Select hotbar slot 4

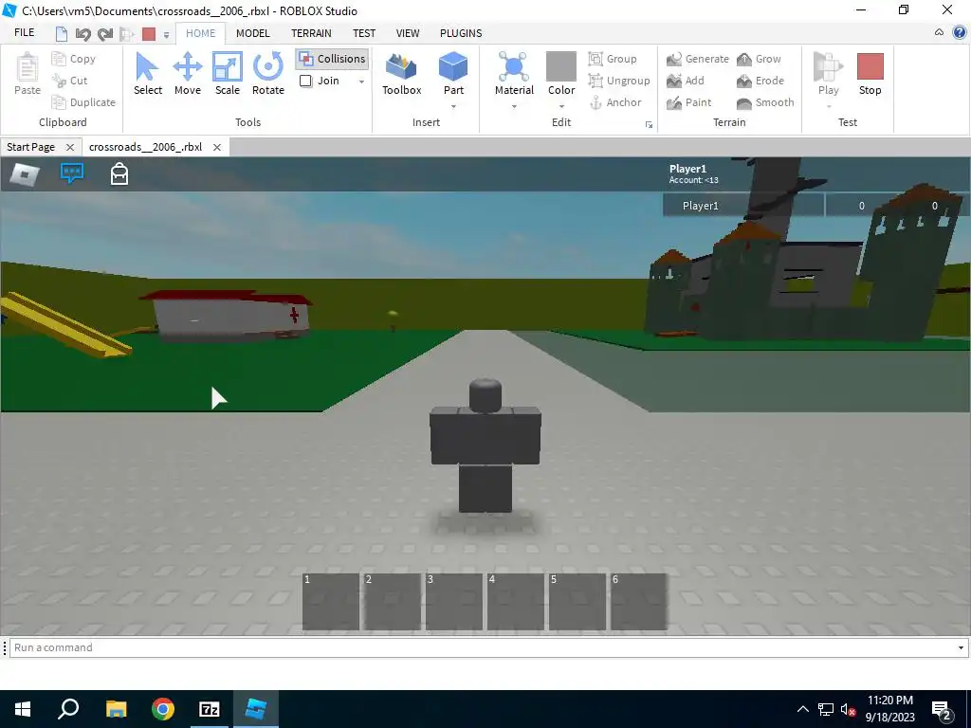pyautogui.click(x=516, y=602)
